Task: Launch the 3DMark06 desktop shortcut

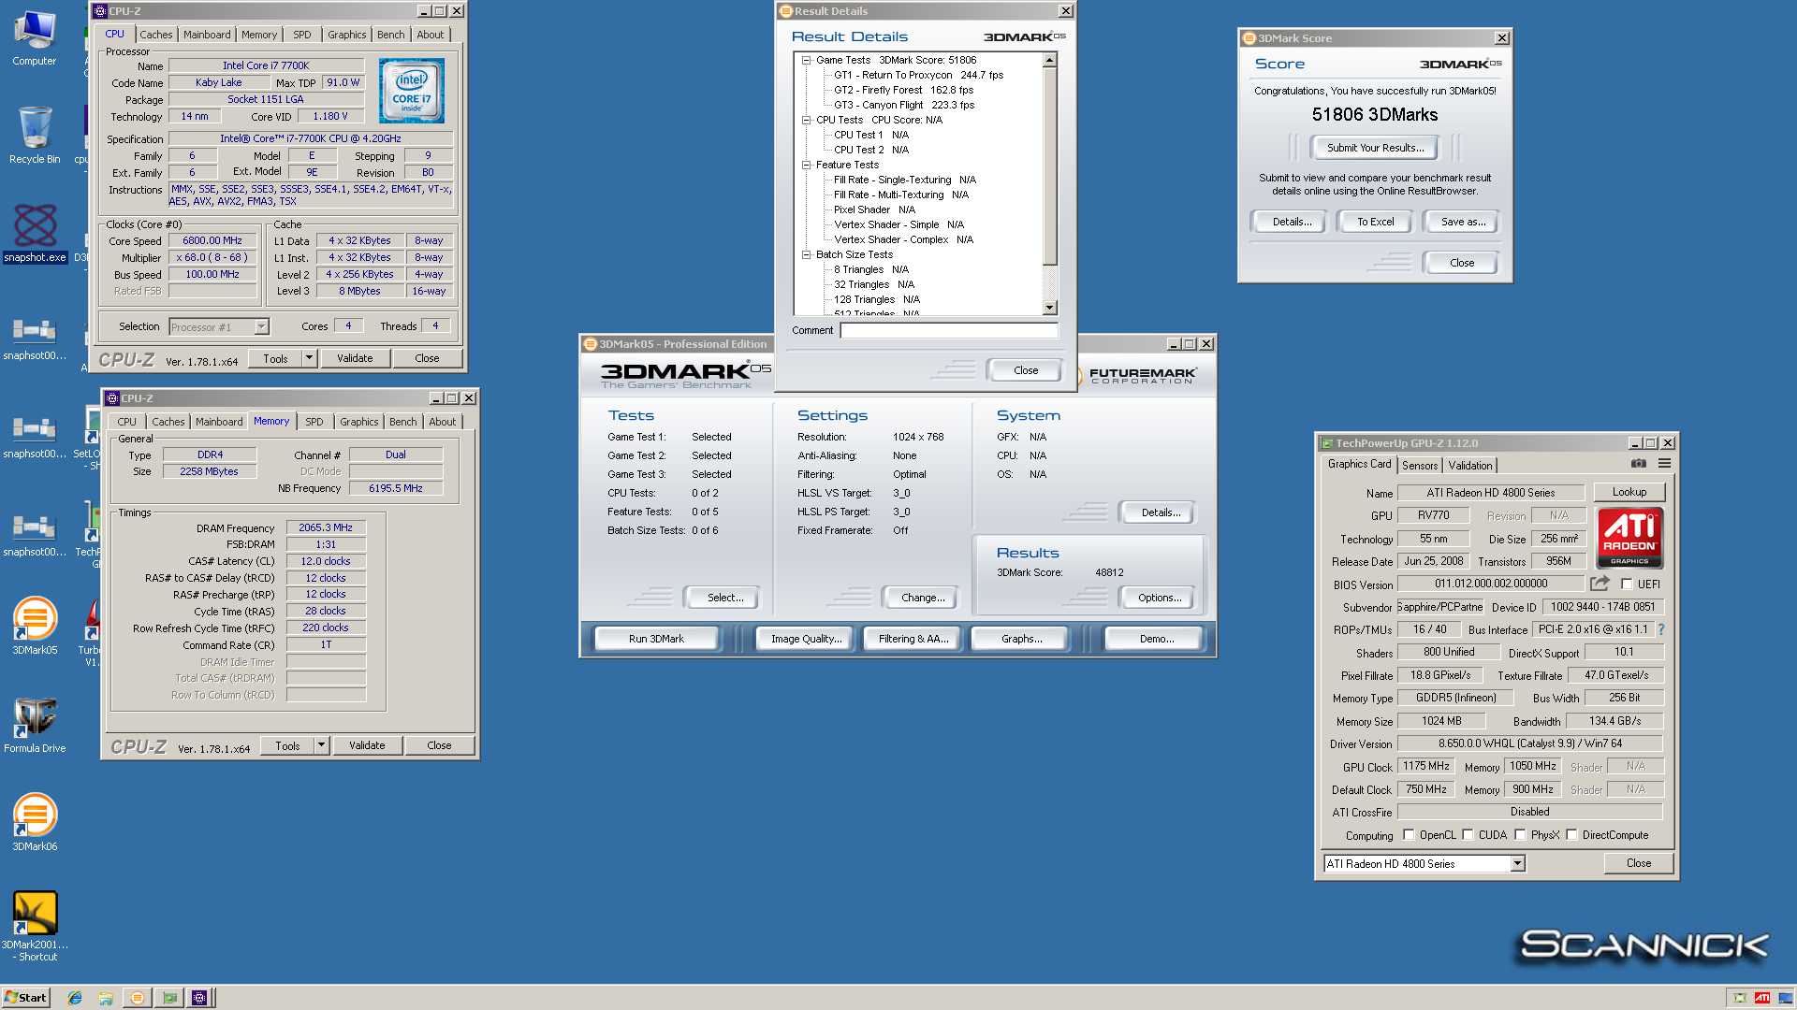Action: 35,822
